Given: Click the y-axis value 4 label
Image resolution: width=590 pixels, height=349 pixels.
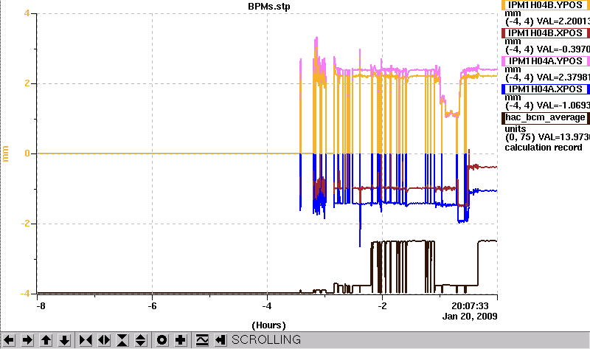Looking at the screenshot, I should (x=27, y=13).
